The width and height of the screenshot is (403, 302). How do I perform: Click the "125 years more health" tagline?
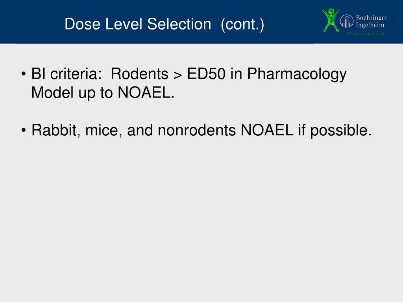tap(365, 34)
